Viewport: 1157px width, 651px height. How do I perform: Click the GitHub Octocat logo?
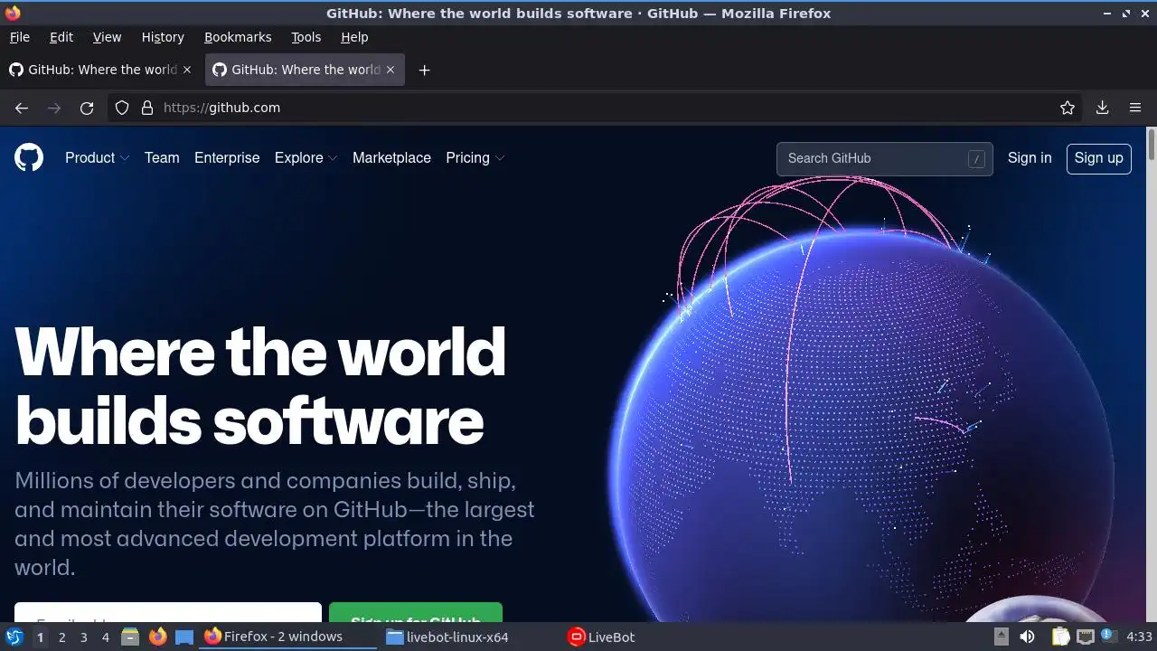[29, 157]
